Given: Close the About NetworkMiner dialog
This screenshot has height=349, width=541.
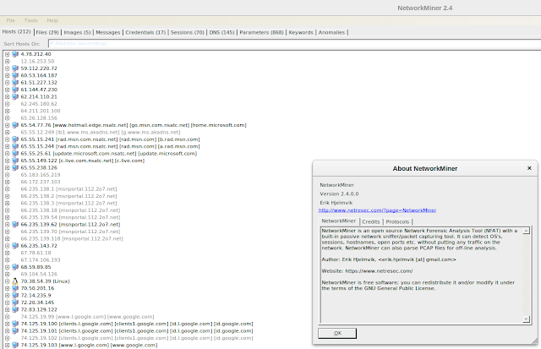Looking at the screenshot, I should pos(529,168).
